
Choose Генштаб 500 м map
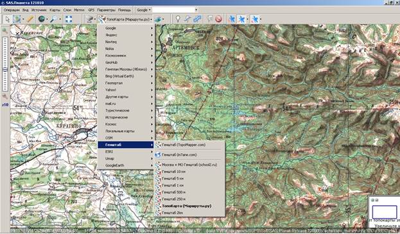coord(189,192)
